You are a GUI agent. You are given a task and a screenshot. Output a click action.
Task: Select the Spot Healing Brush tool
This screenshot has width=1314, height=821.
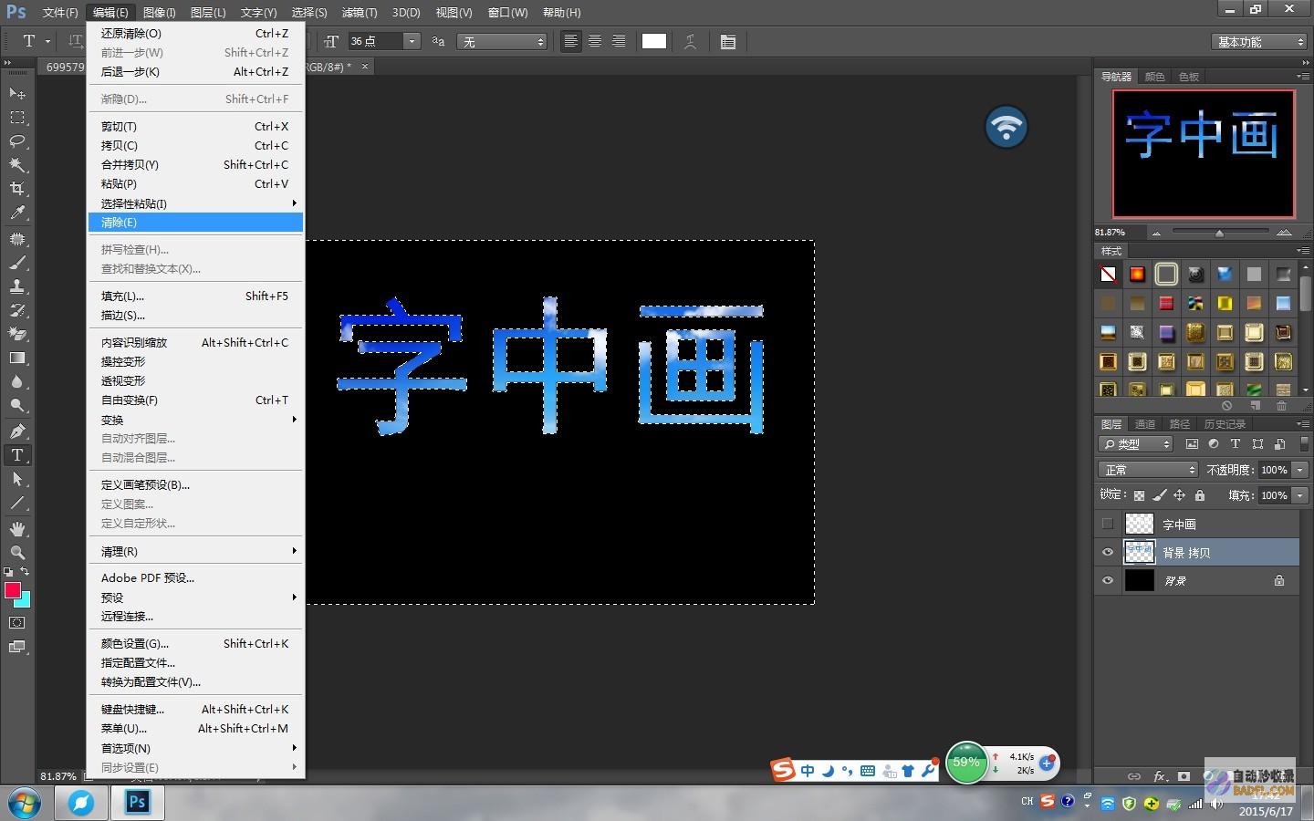point(17,239)
